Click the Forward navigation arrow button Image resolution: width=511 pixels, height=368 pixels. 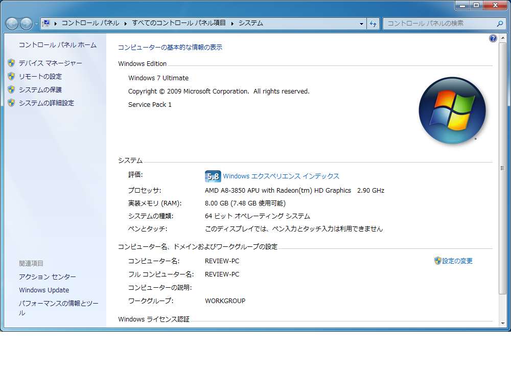tap(26, 24)
